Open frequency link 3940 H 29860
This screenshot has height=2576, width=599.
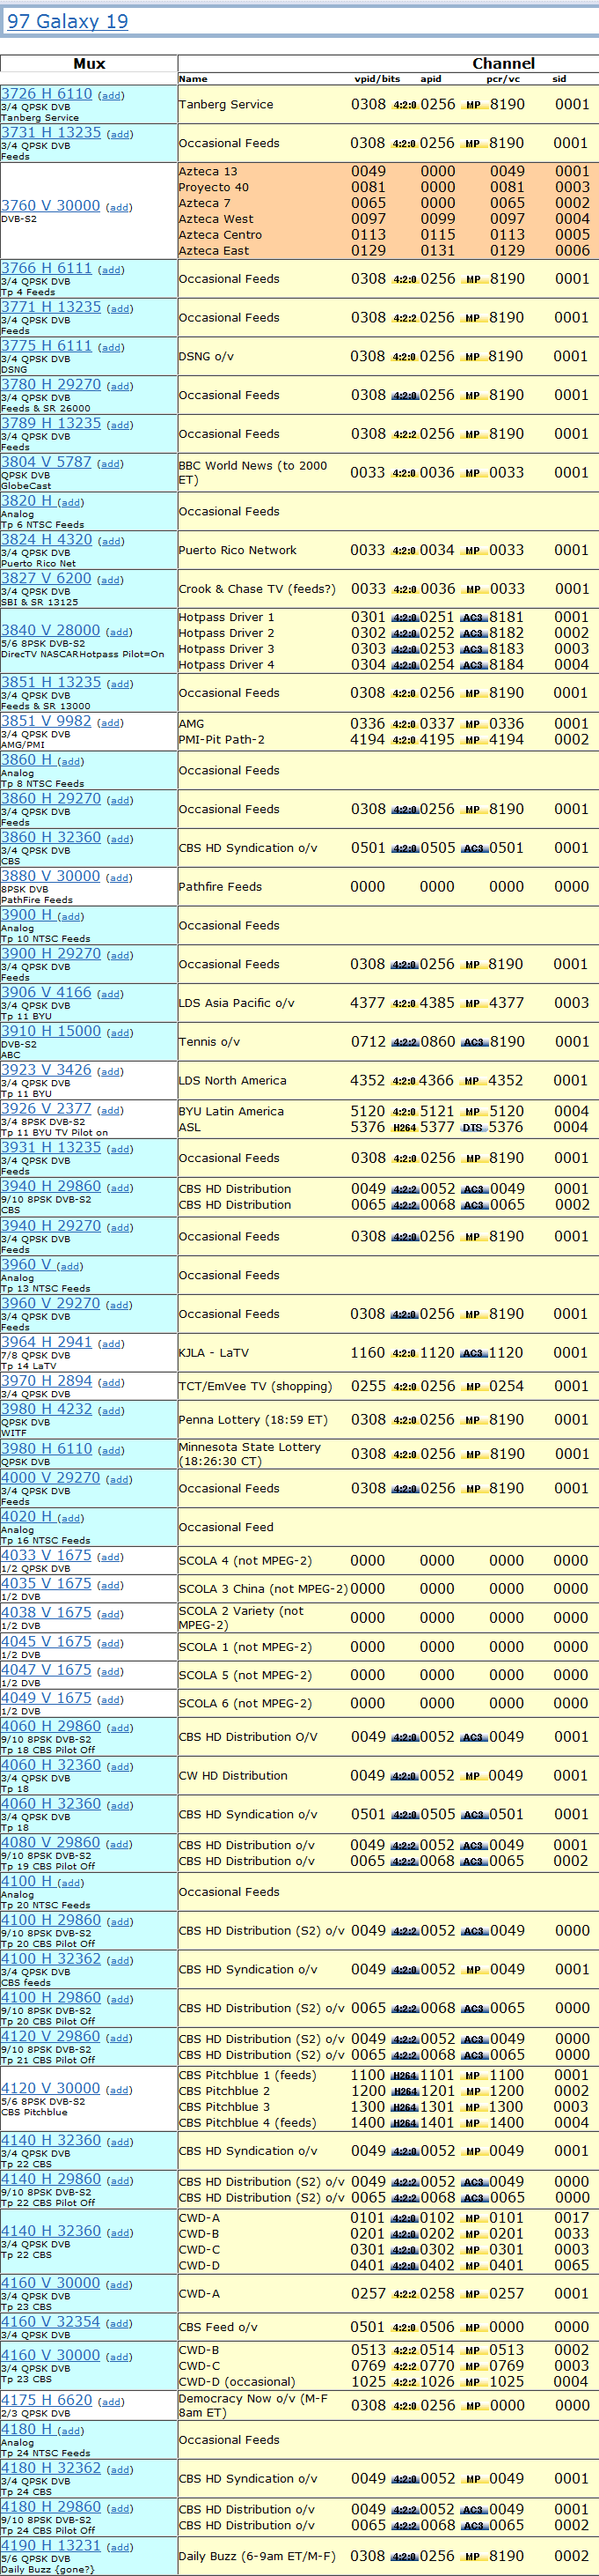51,1187
